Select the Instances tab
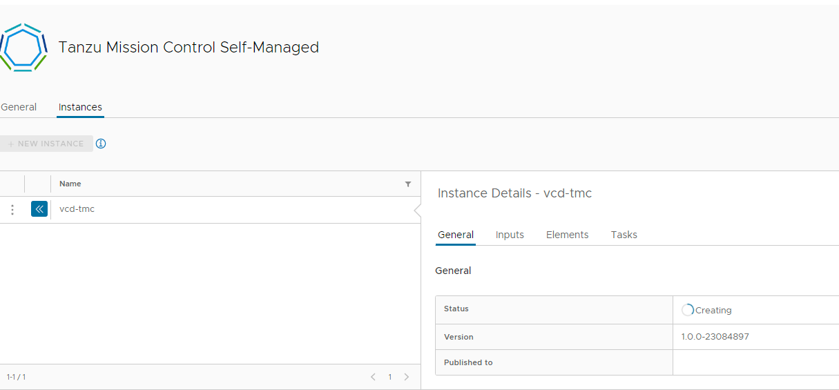 pos(80,107)
